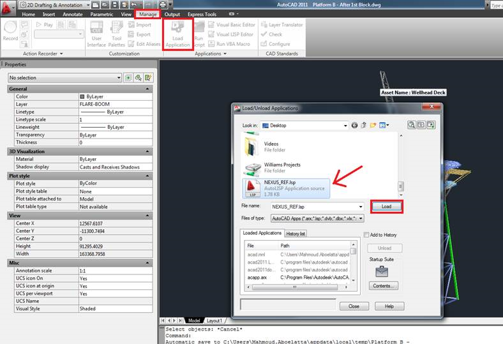Expand the Files of type dropdown
Image resolution: width=503 pixels, height=344 pixels.
click(x=361, y=218)
